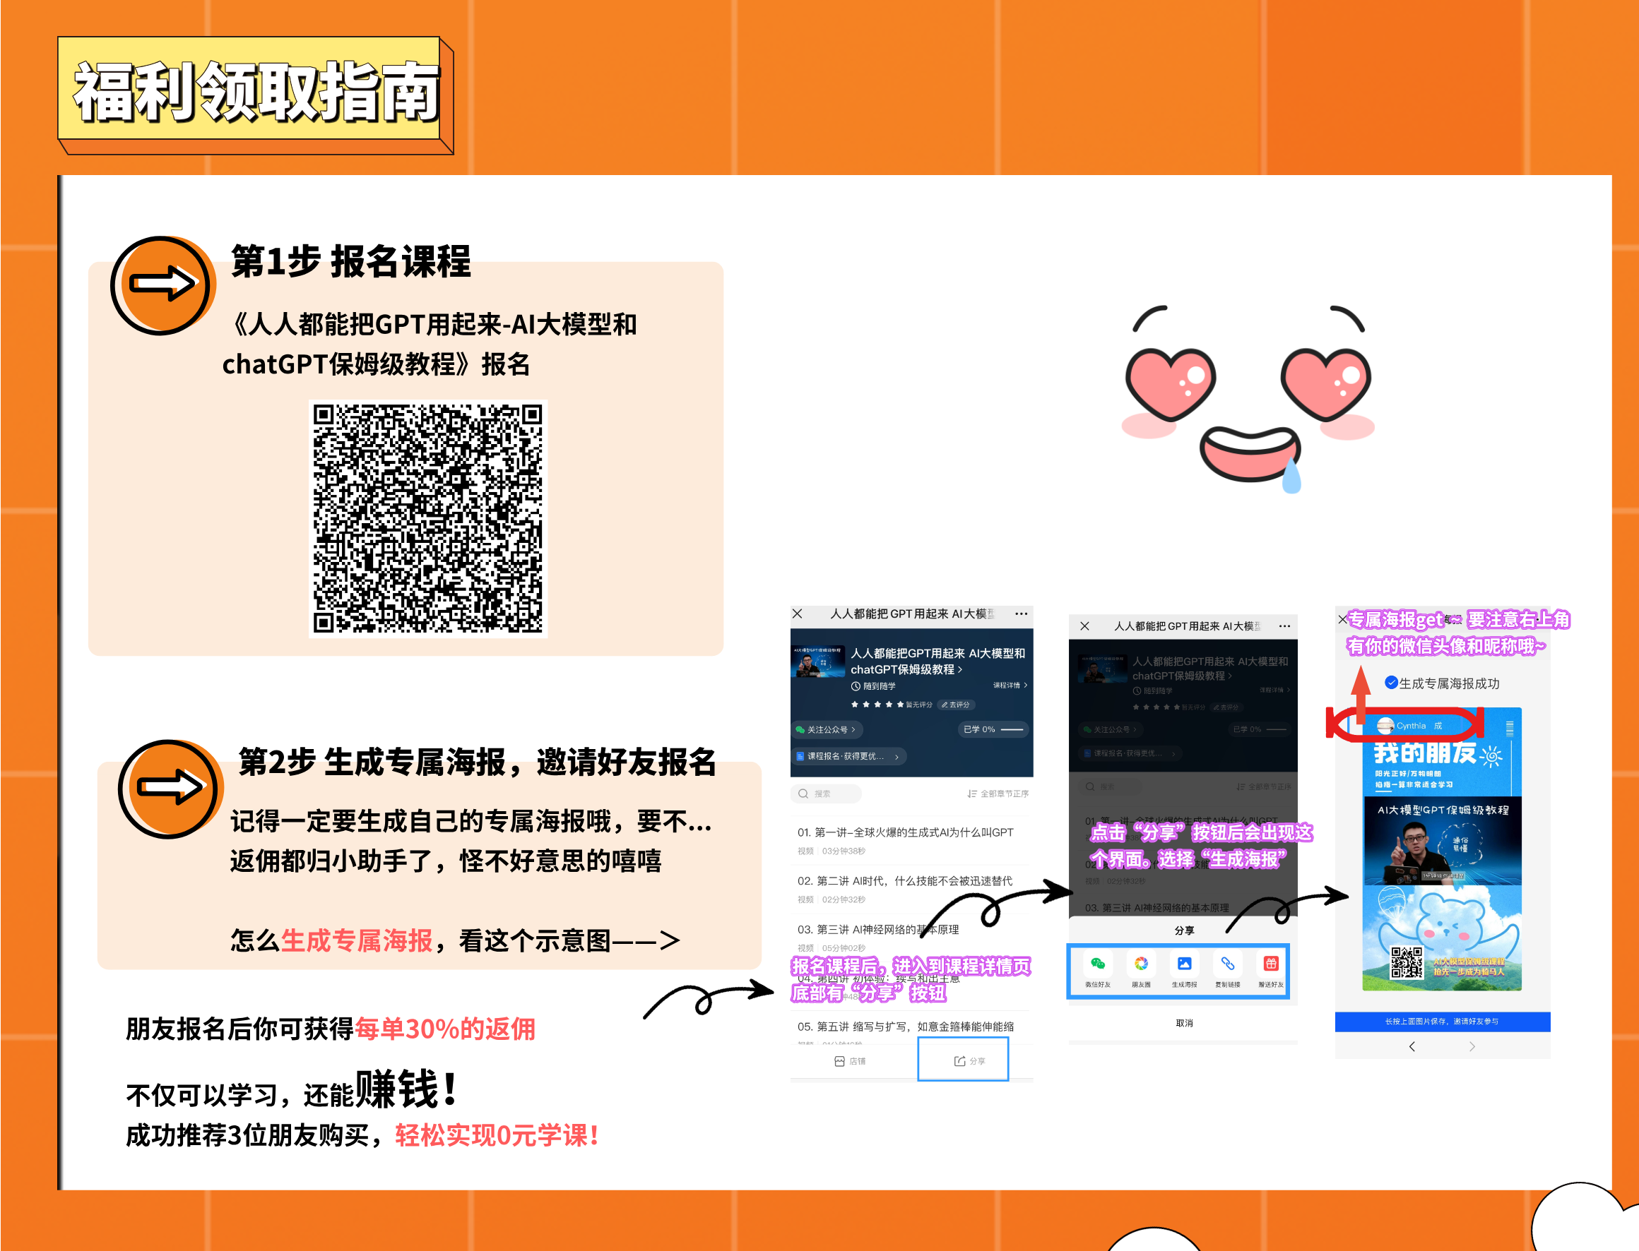The width and height of the screenshot is (1639, 1251).
Task: Open lesson 01 第一讲 in the course list
Action: pyautogui.click(x=911, y=840)
